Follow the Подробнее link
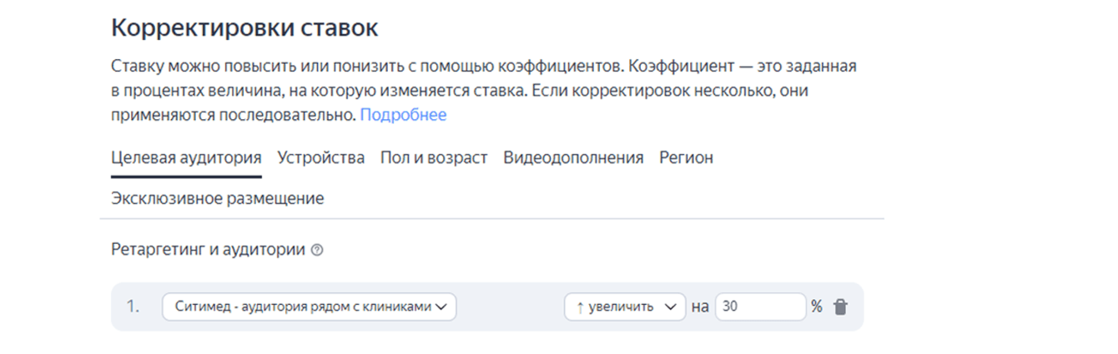The height and width of the screenshot is (354, 1118). click(403, 115)
